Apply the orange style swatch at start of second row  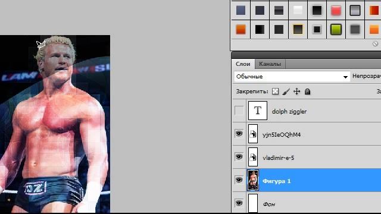[241, 29]
